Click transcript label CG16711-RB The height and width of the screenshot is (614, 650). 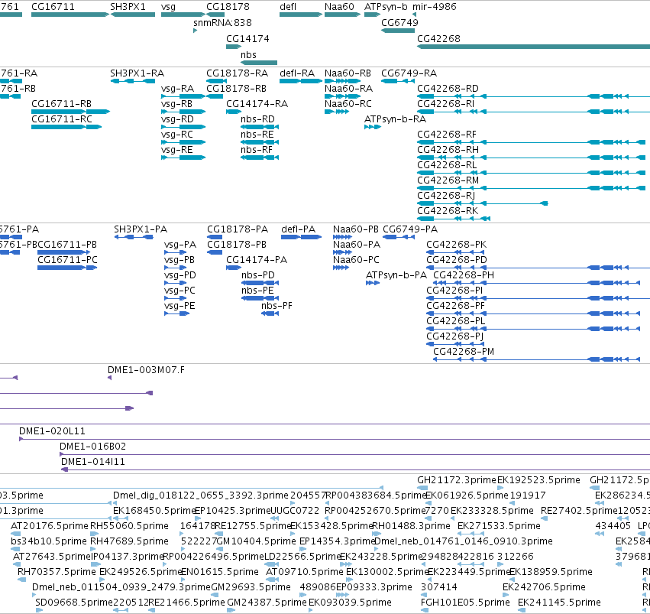(x=61, y=104)
